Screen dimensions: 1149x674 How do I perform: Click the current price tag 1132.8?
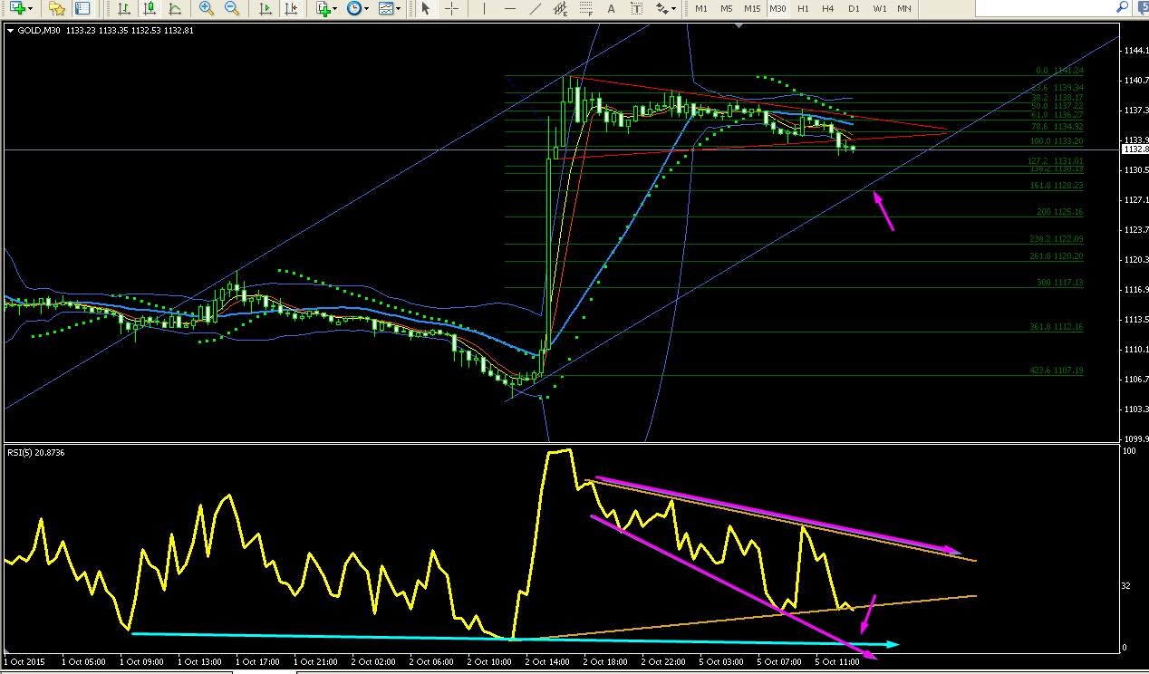point(1135,149)
